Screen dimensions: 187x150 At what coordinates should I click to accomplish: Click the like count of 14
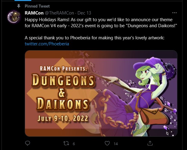point(116,144)
